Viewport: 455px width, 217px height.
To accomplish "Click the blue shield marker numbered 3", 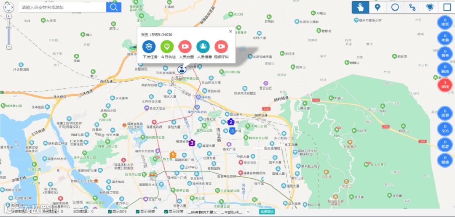I will click(x=233, y=131).
